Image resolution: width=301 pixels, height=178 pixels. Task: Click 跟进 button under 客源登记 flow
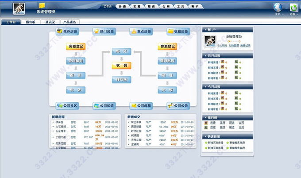click(167, 75)
